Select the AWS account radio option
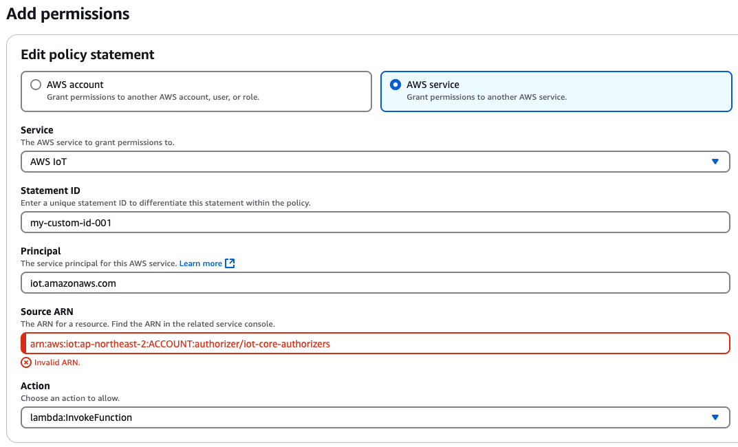The width and height of the screenshot is (738, 447). pos(36,85)
